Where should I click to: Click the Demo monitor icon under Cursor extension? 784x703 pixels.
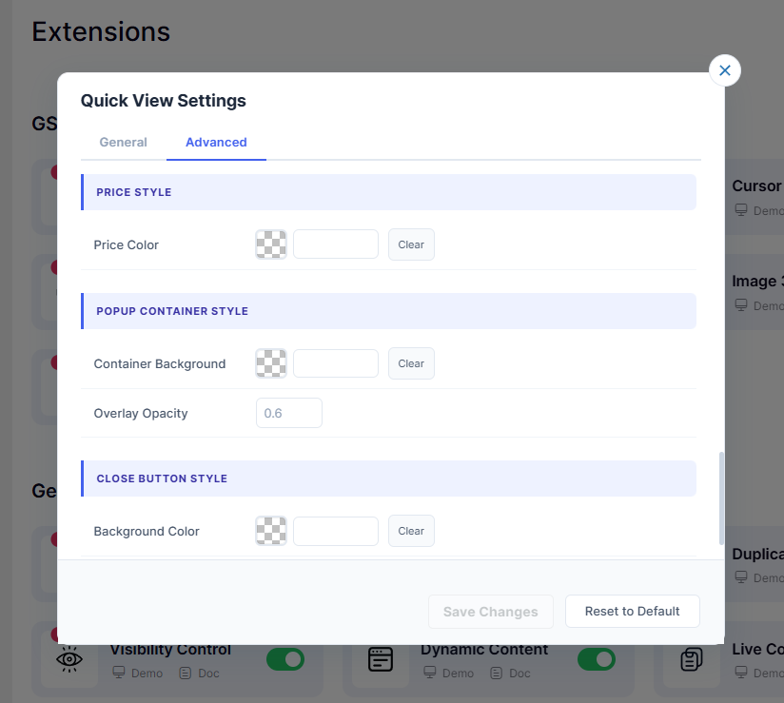coord(741,210)
